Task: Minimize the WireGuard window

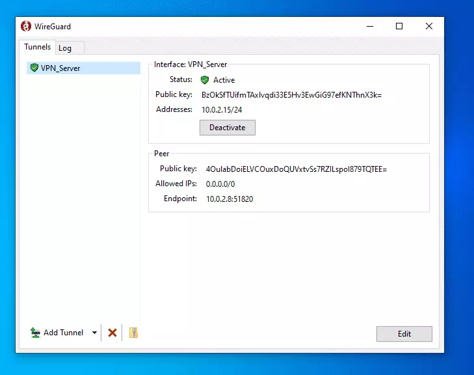Action: click(370, 26)
